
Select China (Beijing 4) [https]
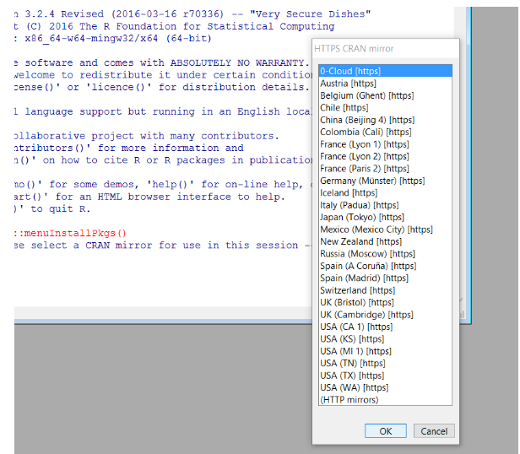click(385, 120)
